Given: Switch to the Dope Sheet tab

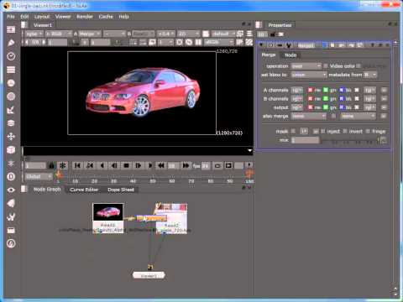Looking at the screenshot, I should (121, 190).
